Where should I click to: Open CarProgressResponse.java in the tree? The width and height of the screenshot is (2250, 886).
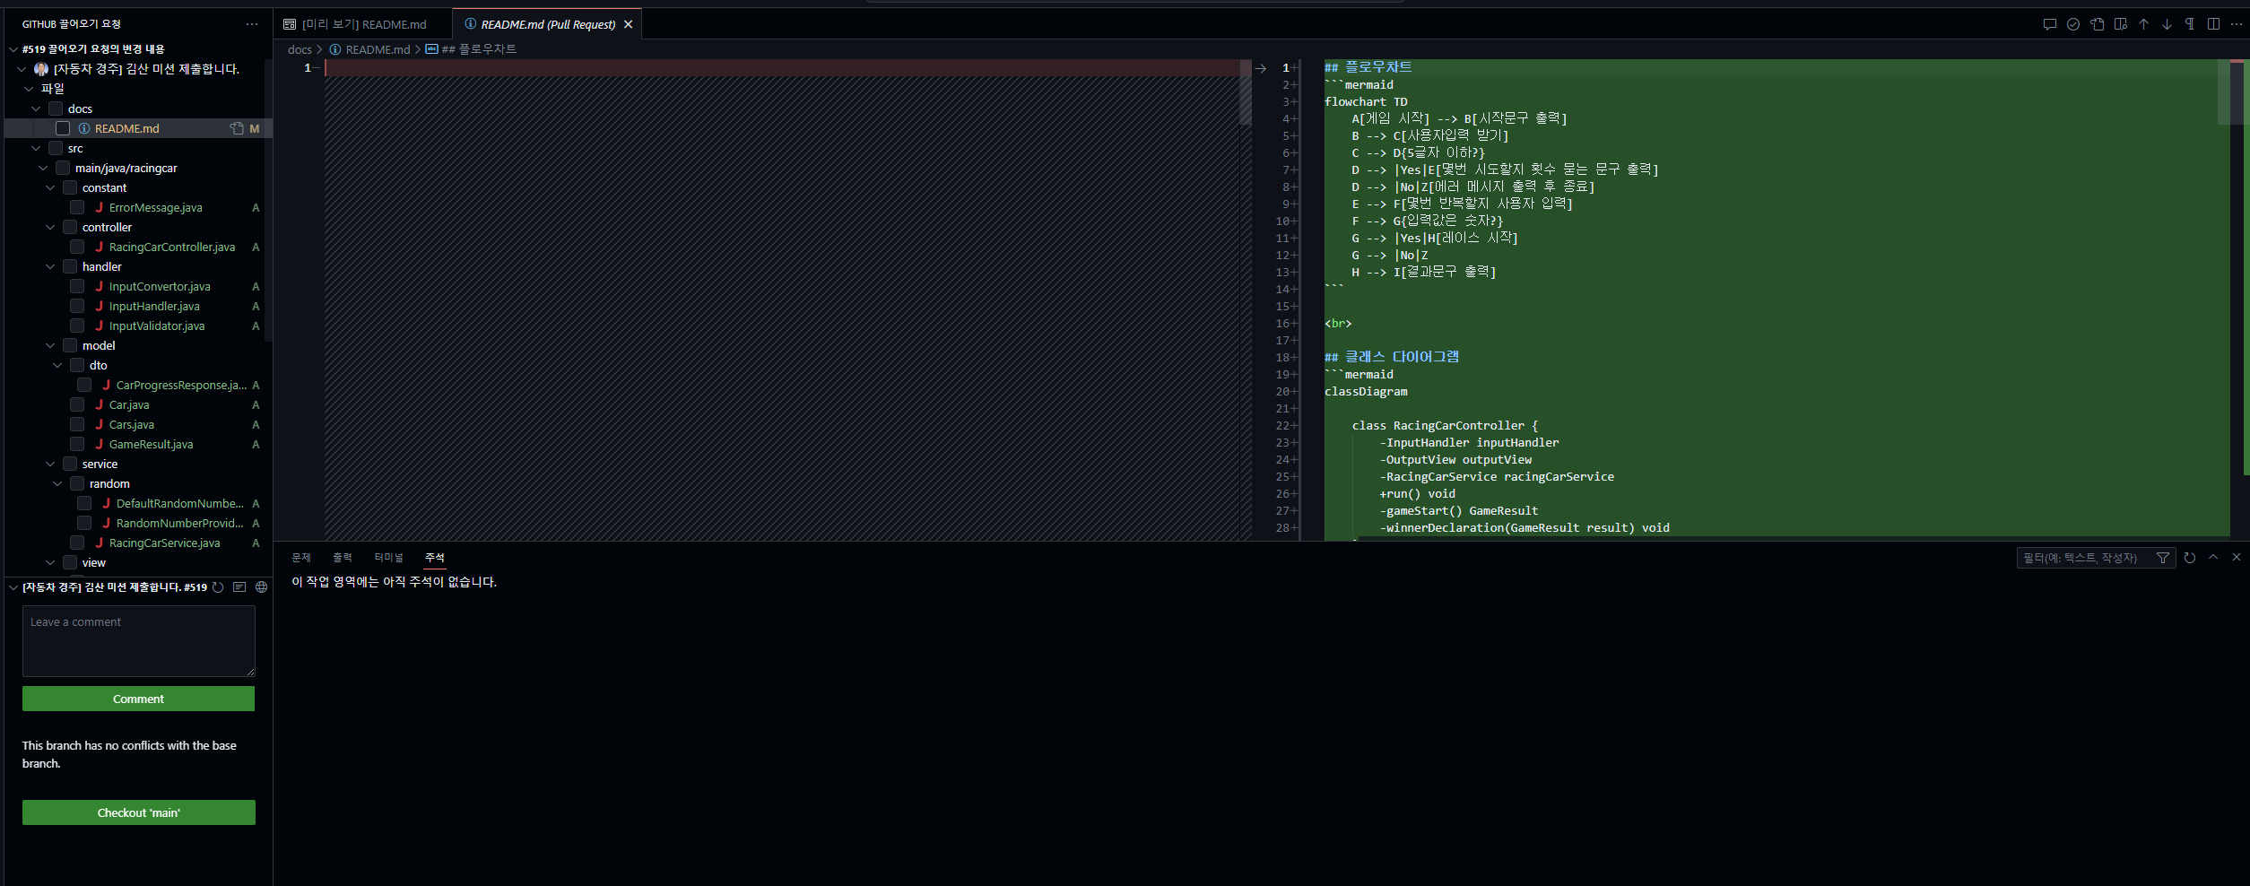point(181,385)
